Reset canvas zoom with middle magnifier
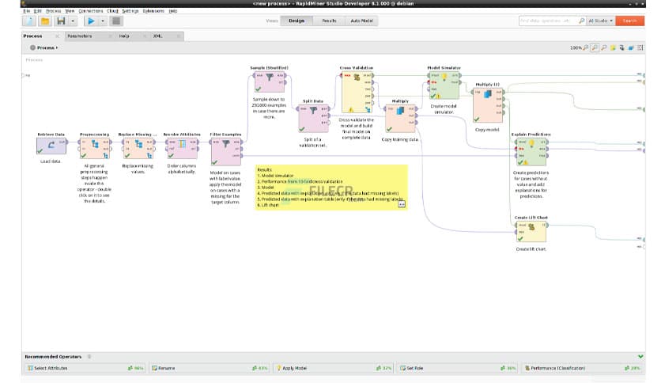 pyautogui.click(x=595, y=47)
